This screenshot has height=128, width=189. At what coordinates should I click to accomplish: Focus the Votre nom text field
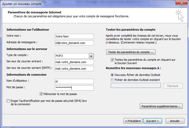tap(74, 36)
